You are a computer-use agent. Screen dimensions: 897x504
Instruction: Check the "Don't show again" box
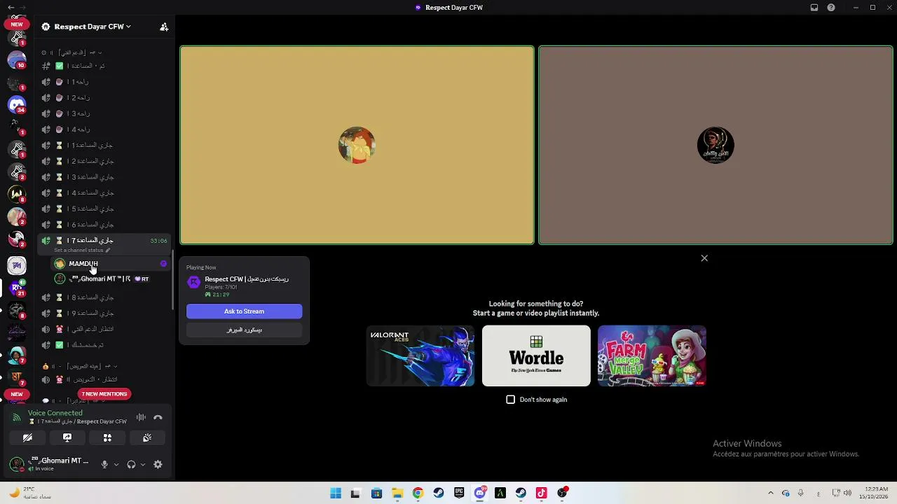(x=510, y=400)
